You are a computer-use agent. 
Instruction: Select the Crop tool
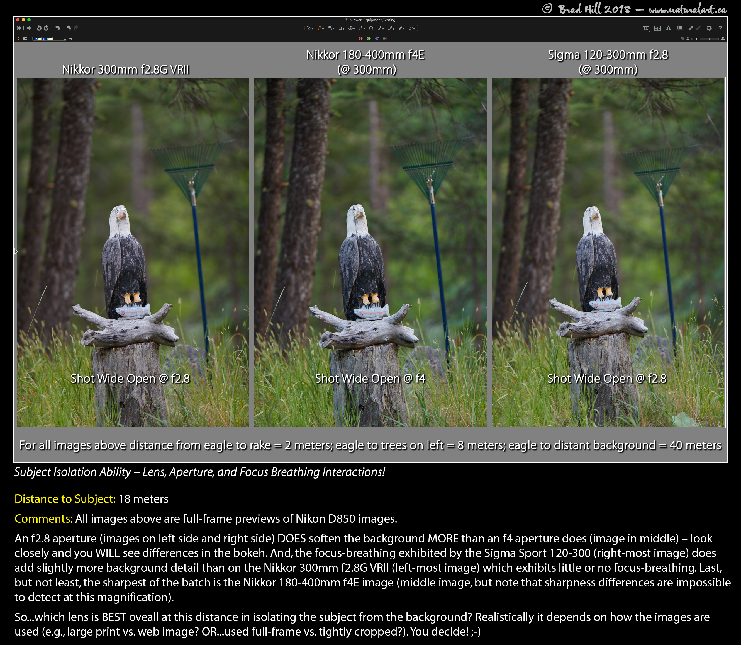pyautogui.click(x=340, y=28)
